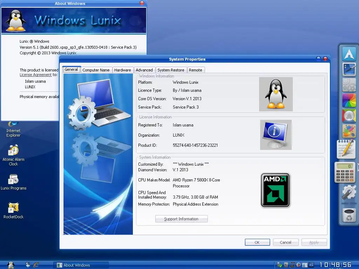
Task: Click OK in System Properties
Action: [x=257, y=242]
